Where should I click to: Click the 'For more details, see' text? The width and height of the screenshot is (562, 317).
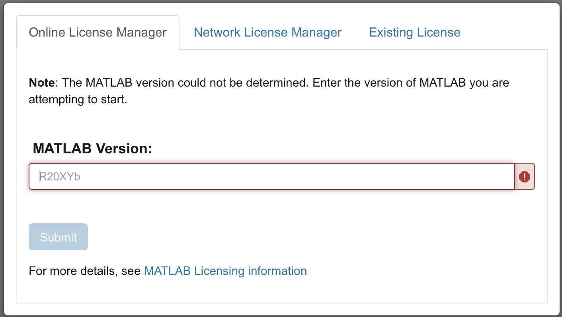(x=84, y=271)
